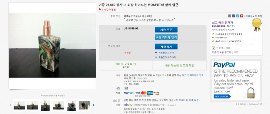Click the eye watchlist icon

(x=156, y=53)
